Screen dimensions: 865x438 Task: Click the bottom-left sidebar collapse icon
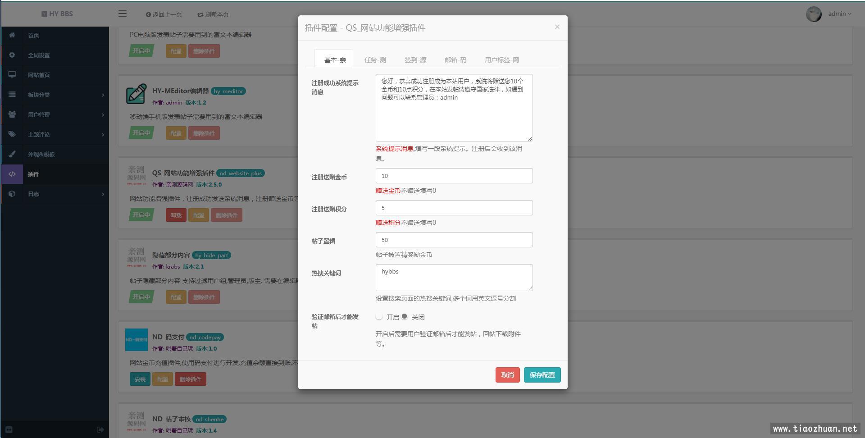[x=9, y=430]
